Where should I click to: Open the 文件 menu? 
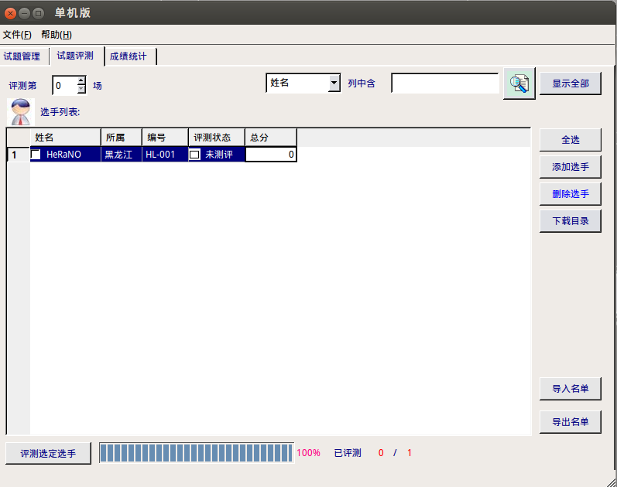pos(17,35)
